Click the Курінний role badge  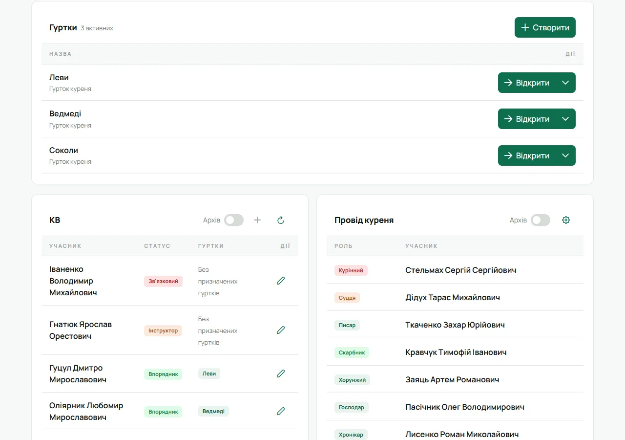tap(351, 270)
